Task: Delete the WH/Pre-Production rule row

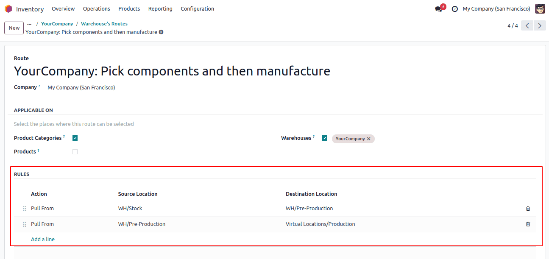Action: [x=528, y=224]
